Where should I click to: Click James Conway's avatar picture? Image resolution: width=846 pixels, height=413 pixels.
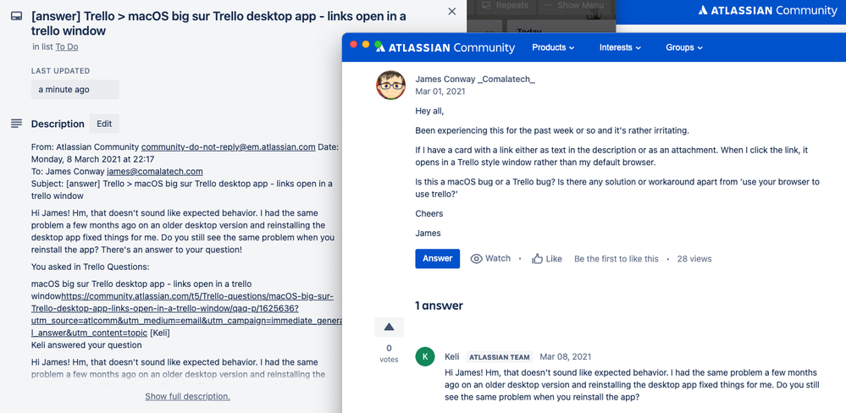(390, 85)
